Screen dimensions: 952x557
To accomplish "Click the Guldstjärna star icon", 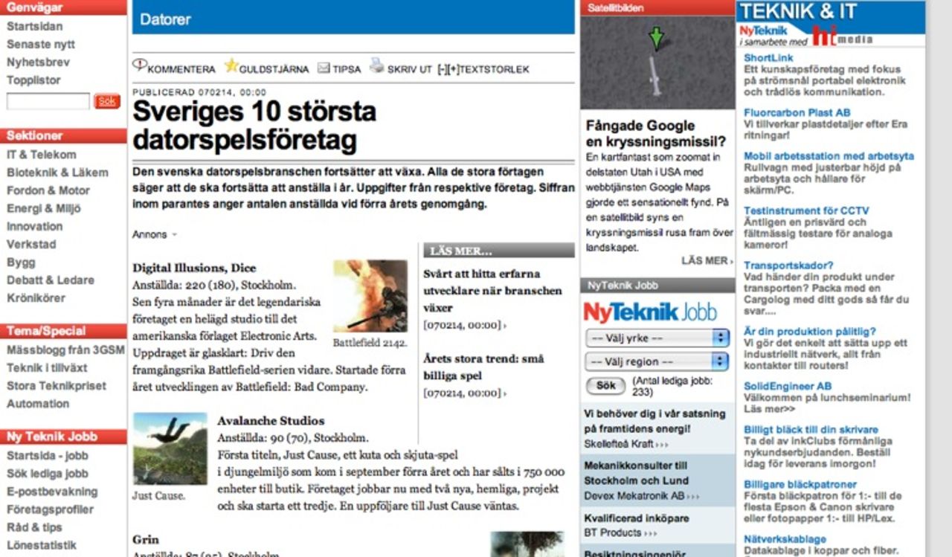I will pyautogui.click(x=231, y=65).
